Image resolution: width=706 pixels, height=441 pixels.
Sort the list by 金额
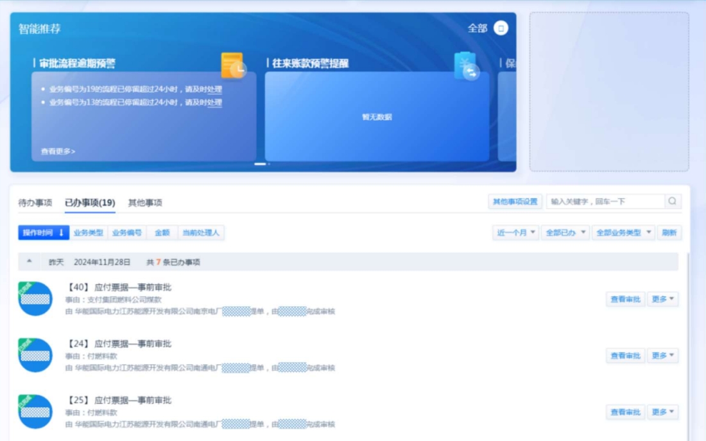[x=162, y=233]
